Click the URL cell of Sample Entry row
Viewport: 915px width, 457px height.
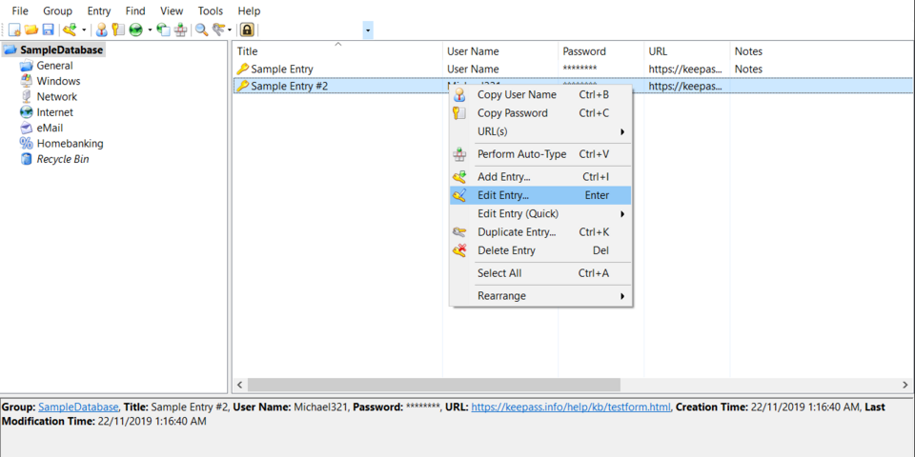(x=685, y=69)
